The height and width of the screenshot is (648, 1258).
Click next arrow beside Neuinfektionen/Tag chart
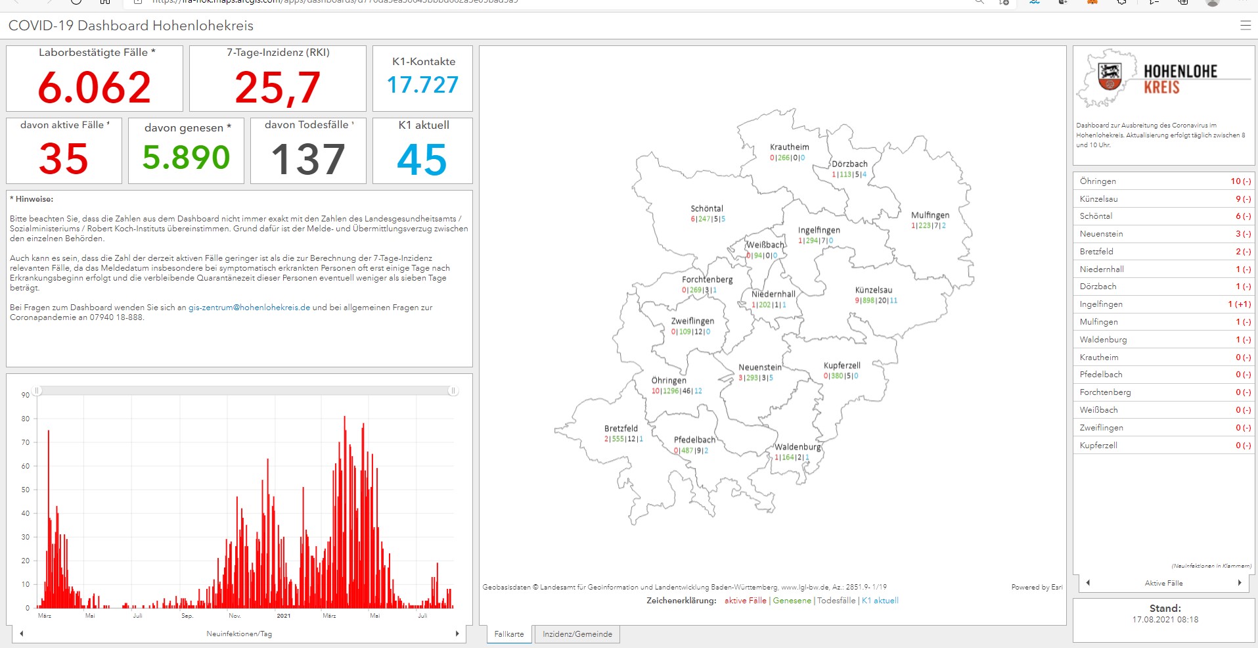457,634
